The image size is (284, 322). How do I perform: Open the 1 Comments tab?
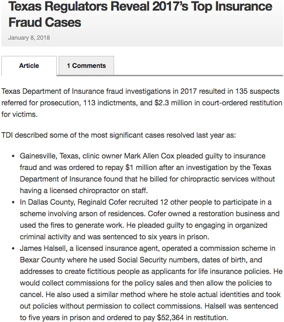pyautogui.click(x=86, y=66)
